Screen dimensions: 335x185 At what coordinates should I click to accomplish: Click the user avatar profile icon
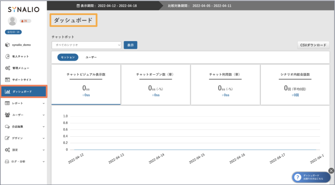click(x=12, y=21)
